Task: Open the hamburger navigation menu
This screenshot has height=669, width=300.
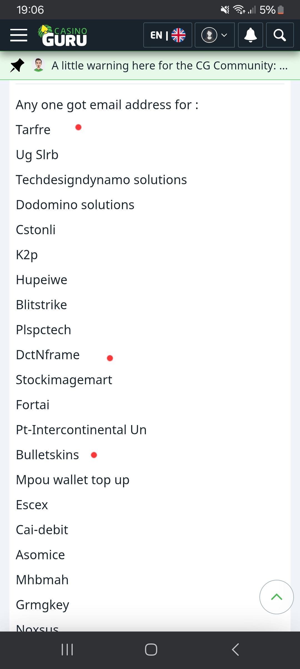Action: [19, 35]
